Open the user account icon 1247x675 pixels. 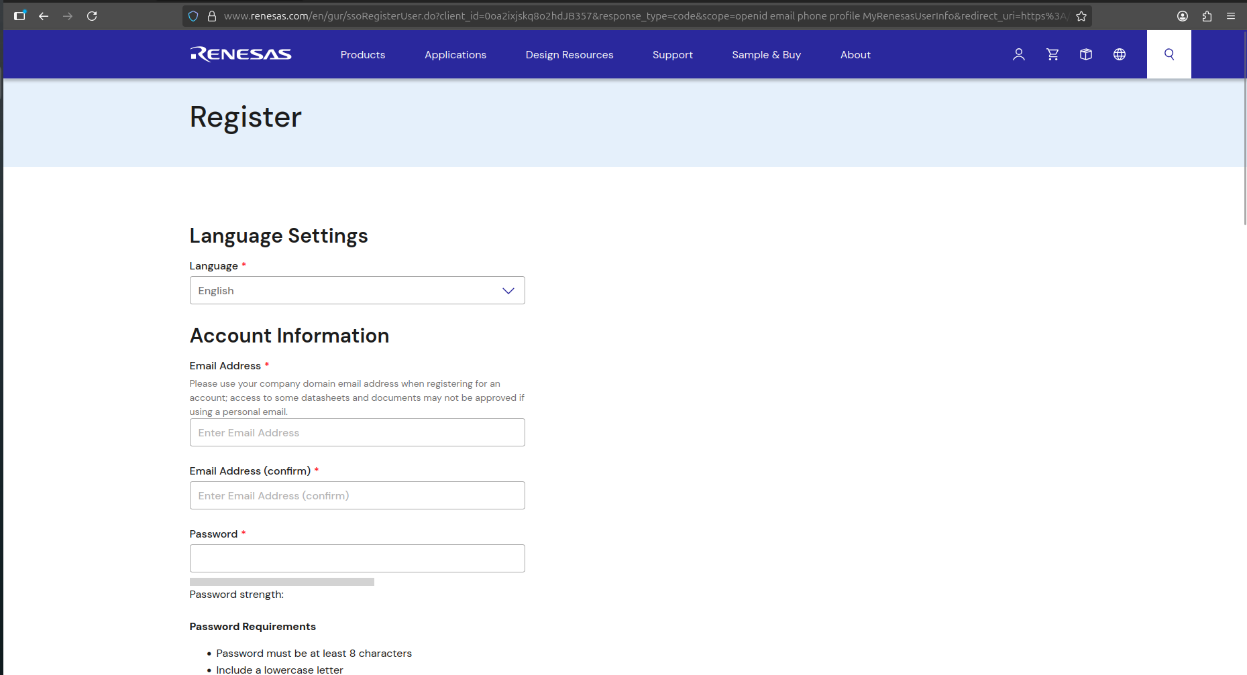pos(1018,54)
